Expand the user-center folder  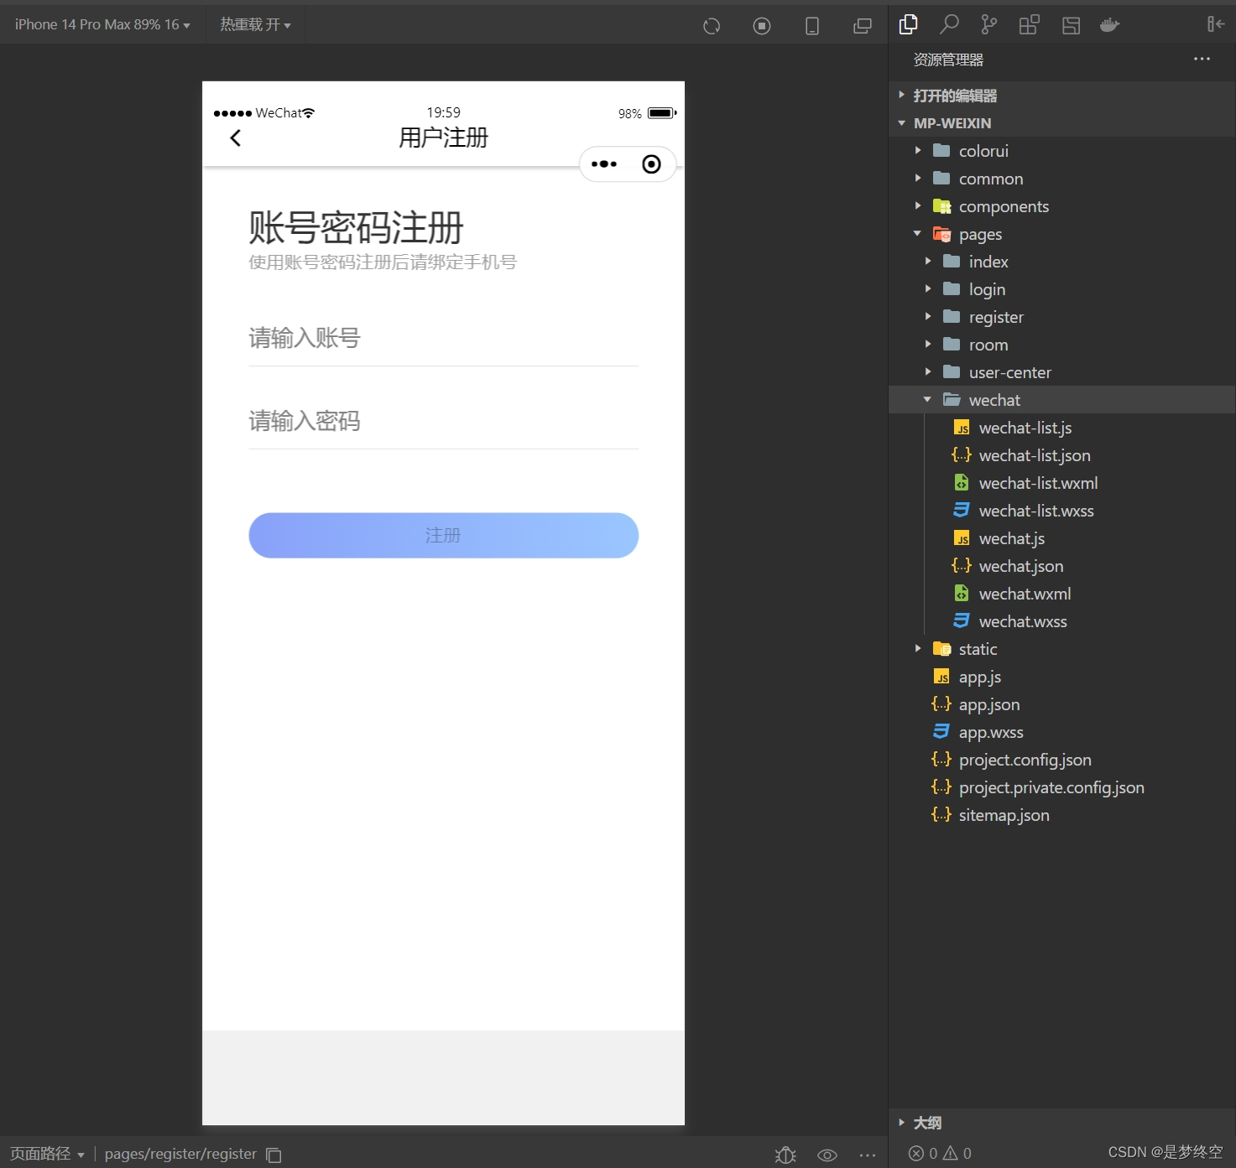click(x=1061, y=372)
